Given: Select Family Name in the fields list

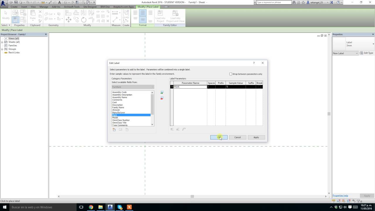Looking at the screenshot, I should coord(118,108).
